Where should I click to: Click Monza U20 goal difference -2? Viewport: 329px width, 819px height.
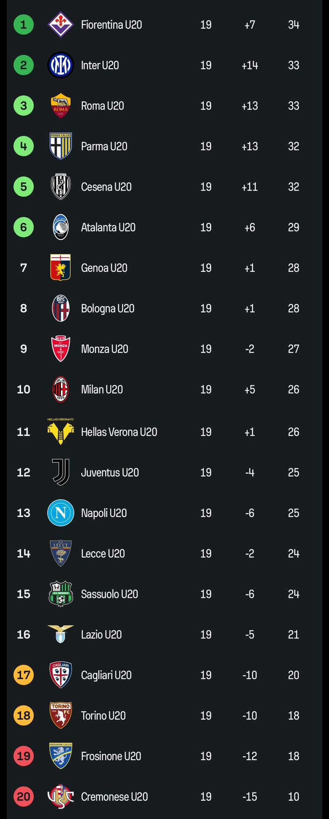pyautogui.click(x=250, y=349)
